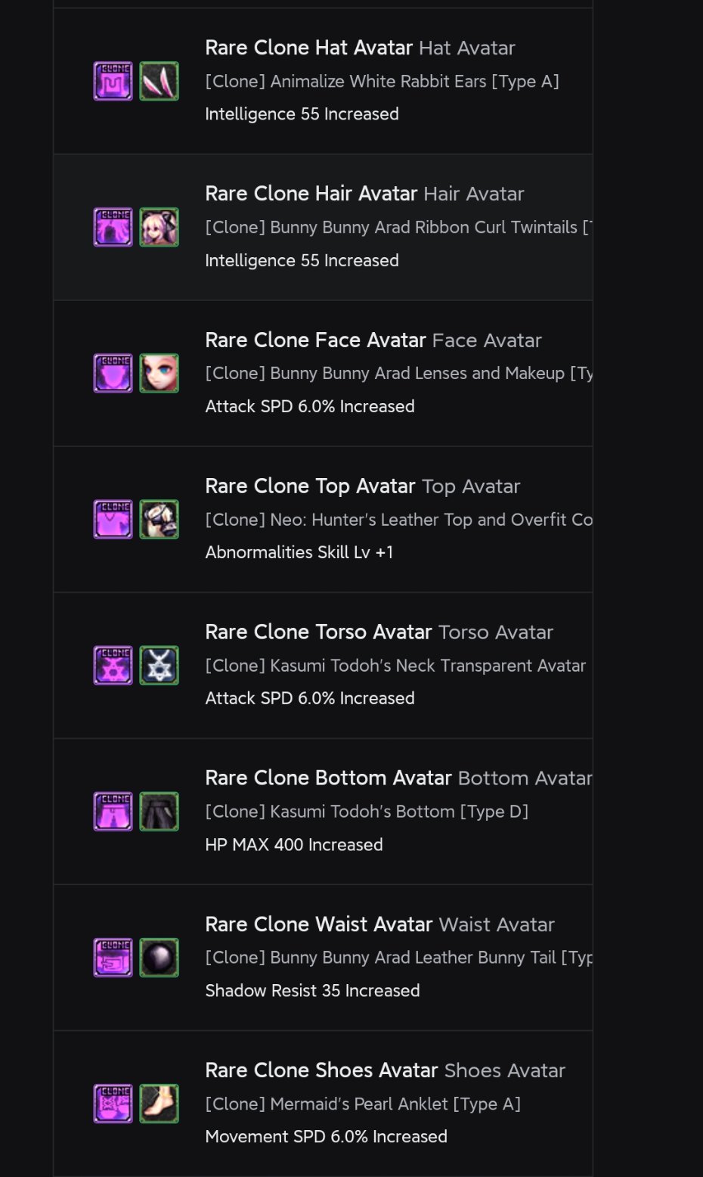The image size is (703, 1177).
Task: Click the star necklace torso avatar icon
Action: tap(159, 665)
